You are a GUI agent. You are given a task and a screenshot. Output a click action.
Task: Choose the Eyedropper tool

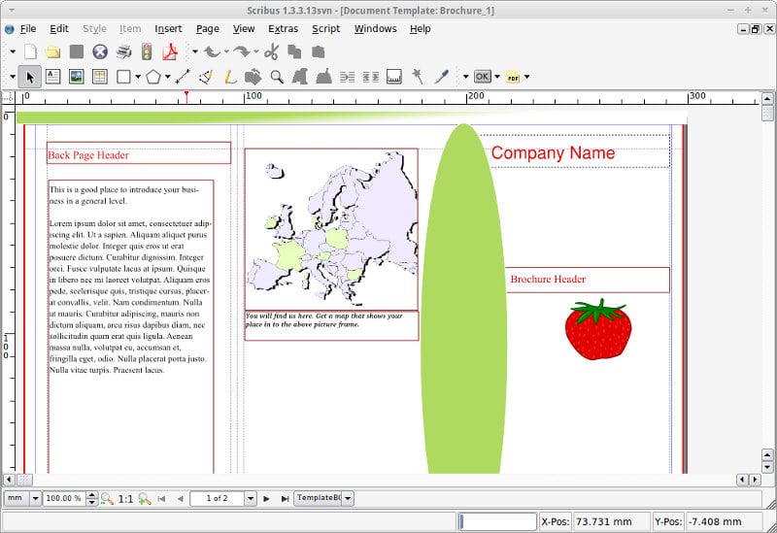(x=441, y=76)
